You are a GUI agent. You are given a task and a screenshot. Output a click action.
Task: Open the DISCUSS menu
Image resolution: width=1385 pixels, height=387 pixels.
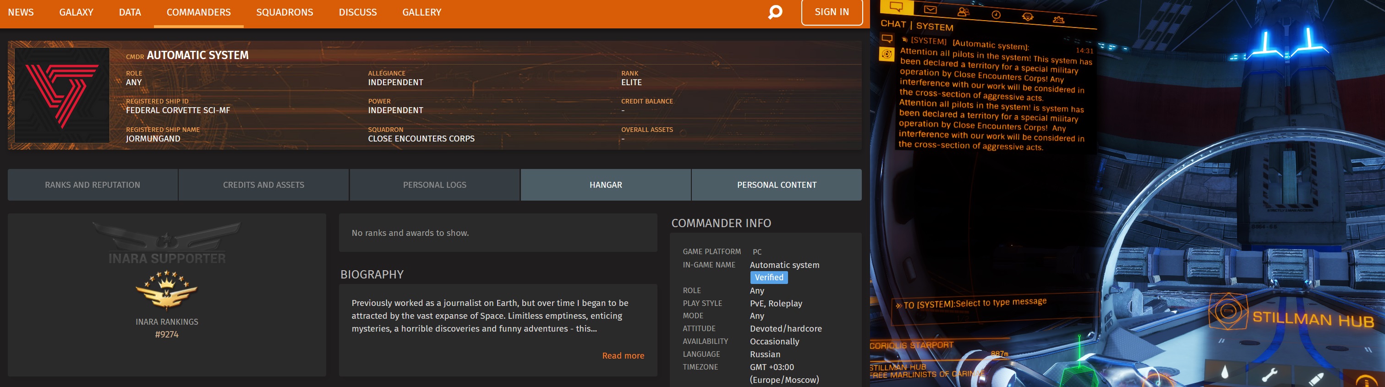(357, 12)
